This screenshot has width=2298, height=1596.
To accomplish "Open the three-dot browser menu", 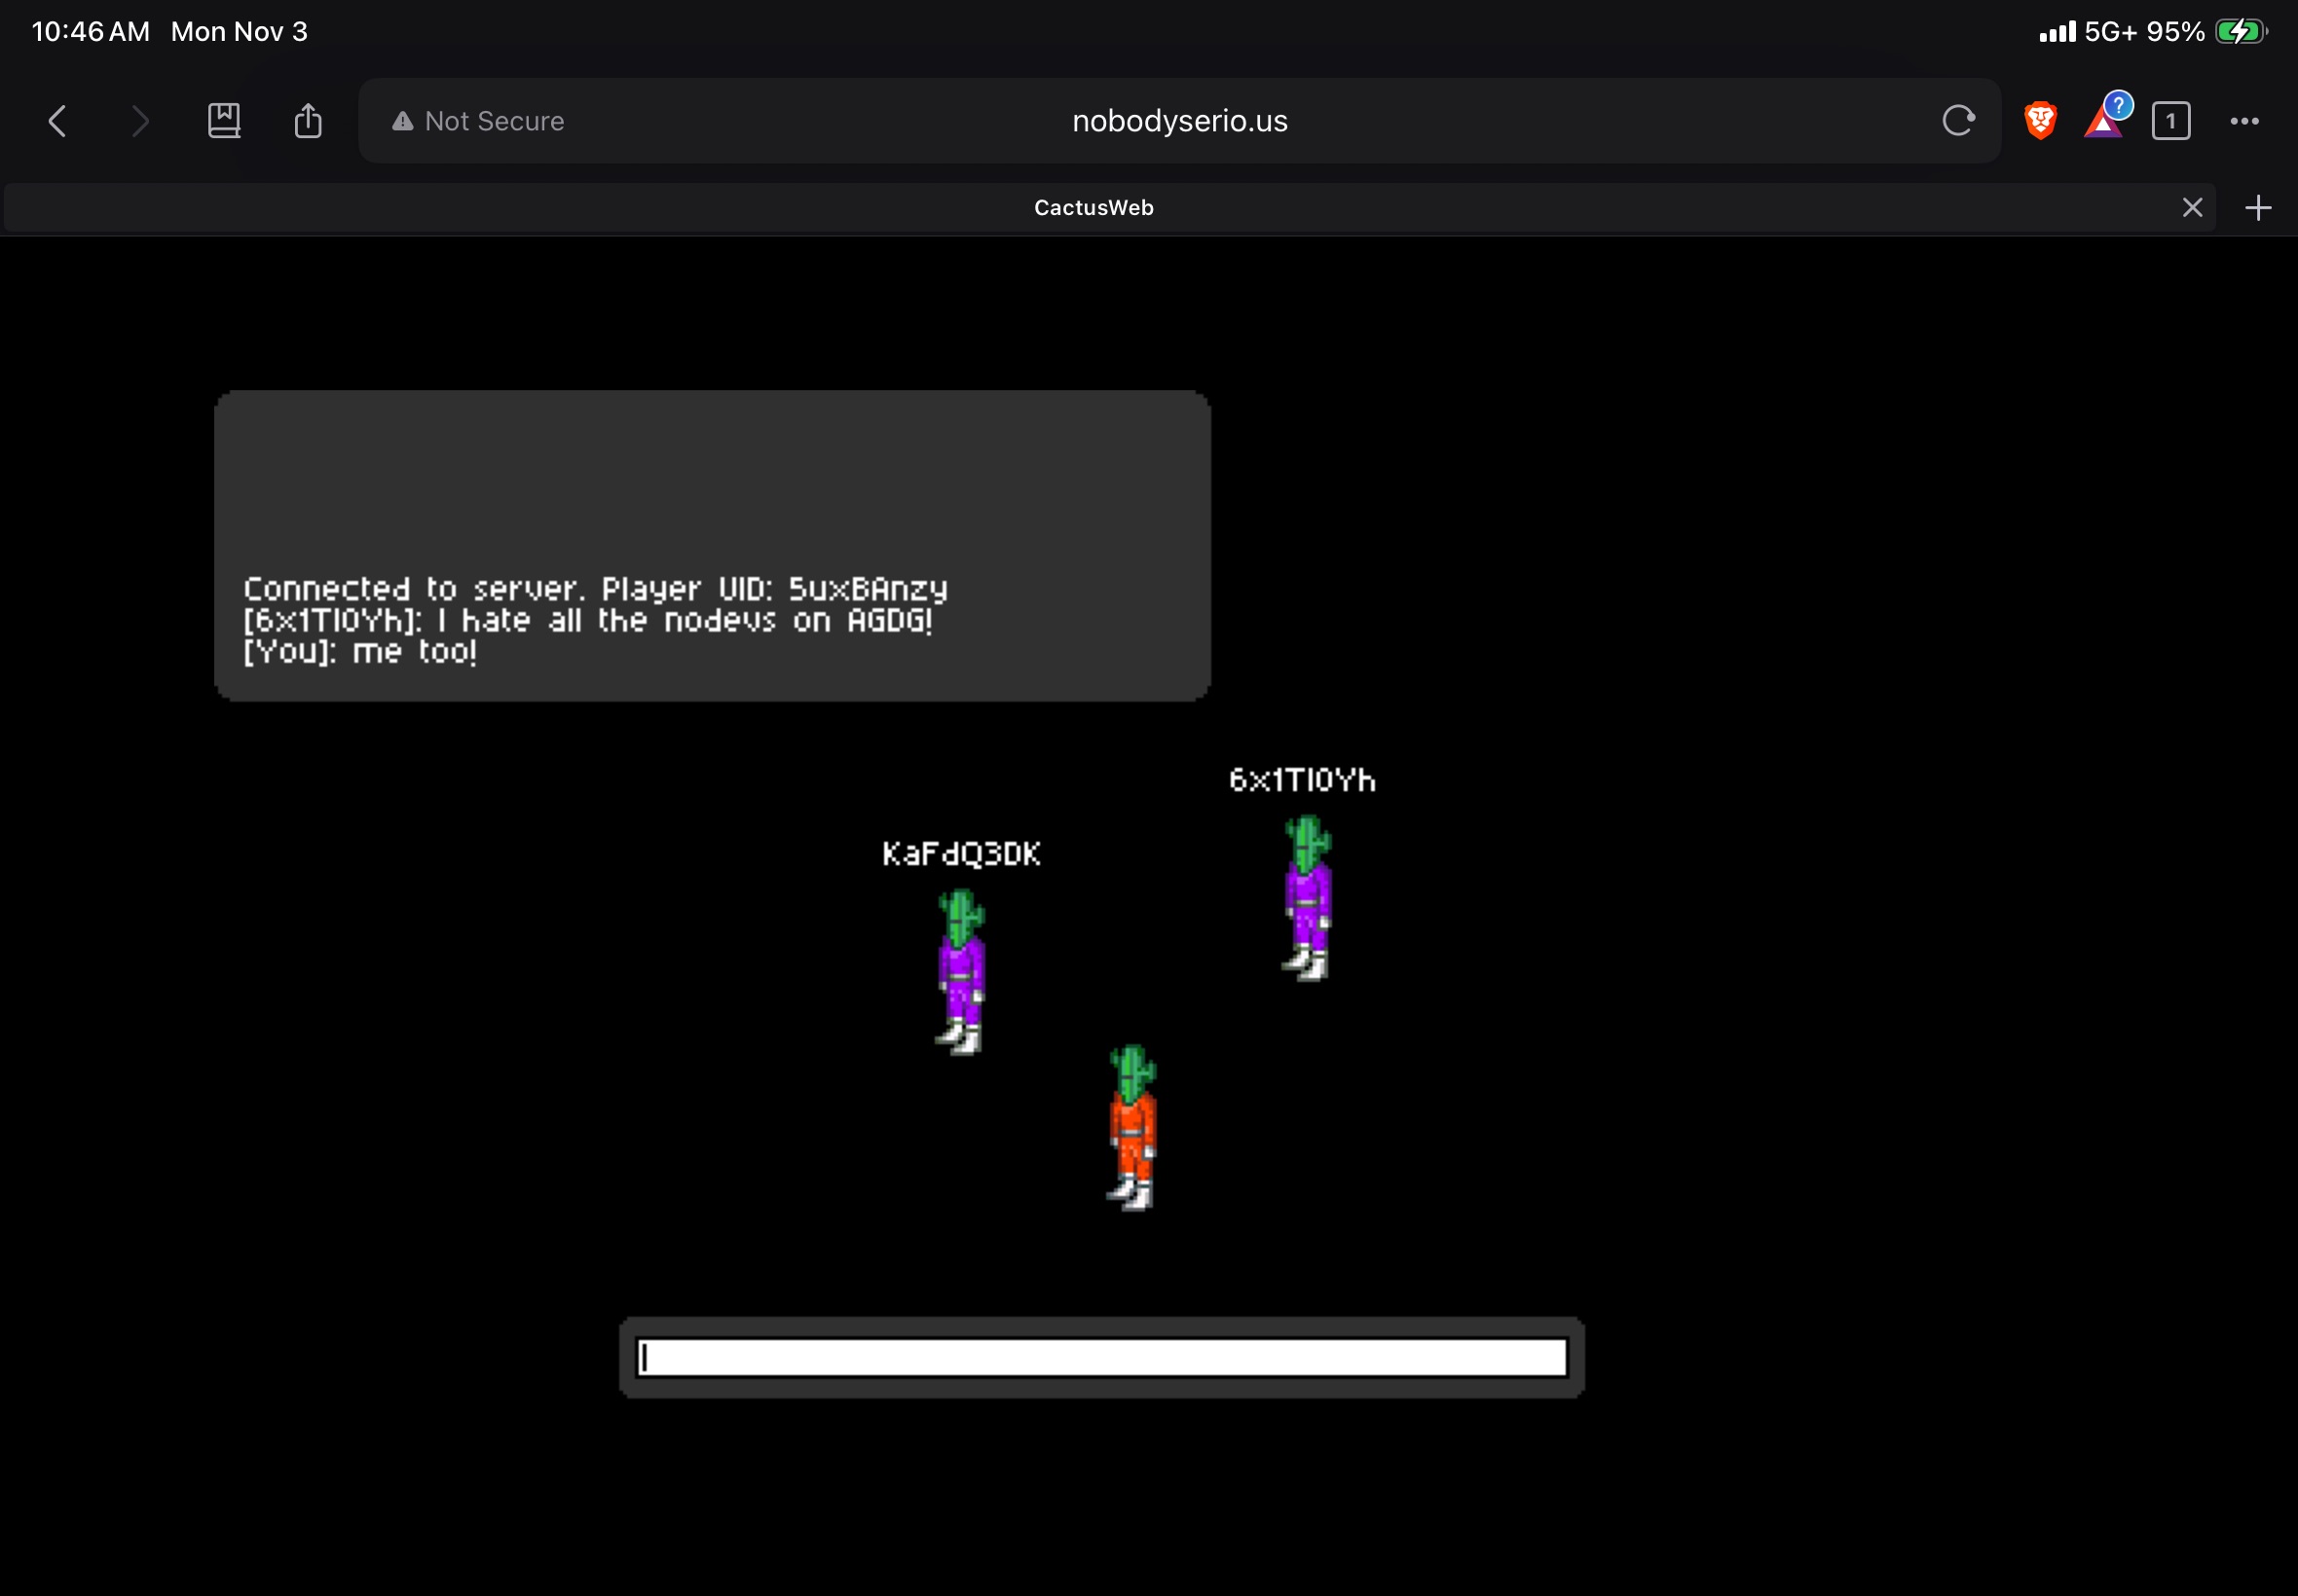I will coord(2244,121).
